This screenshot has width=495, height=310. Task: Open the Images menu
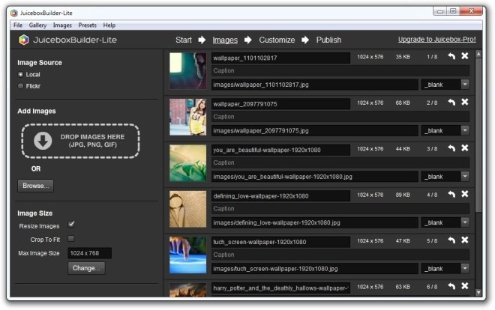click(62, 25)
